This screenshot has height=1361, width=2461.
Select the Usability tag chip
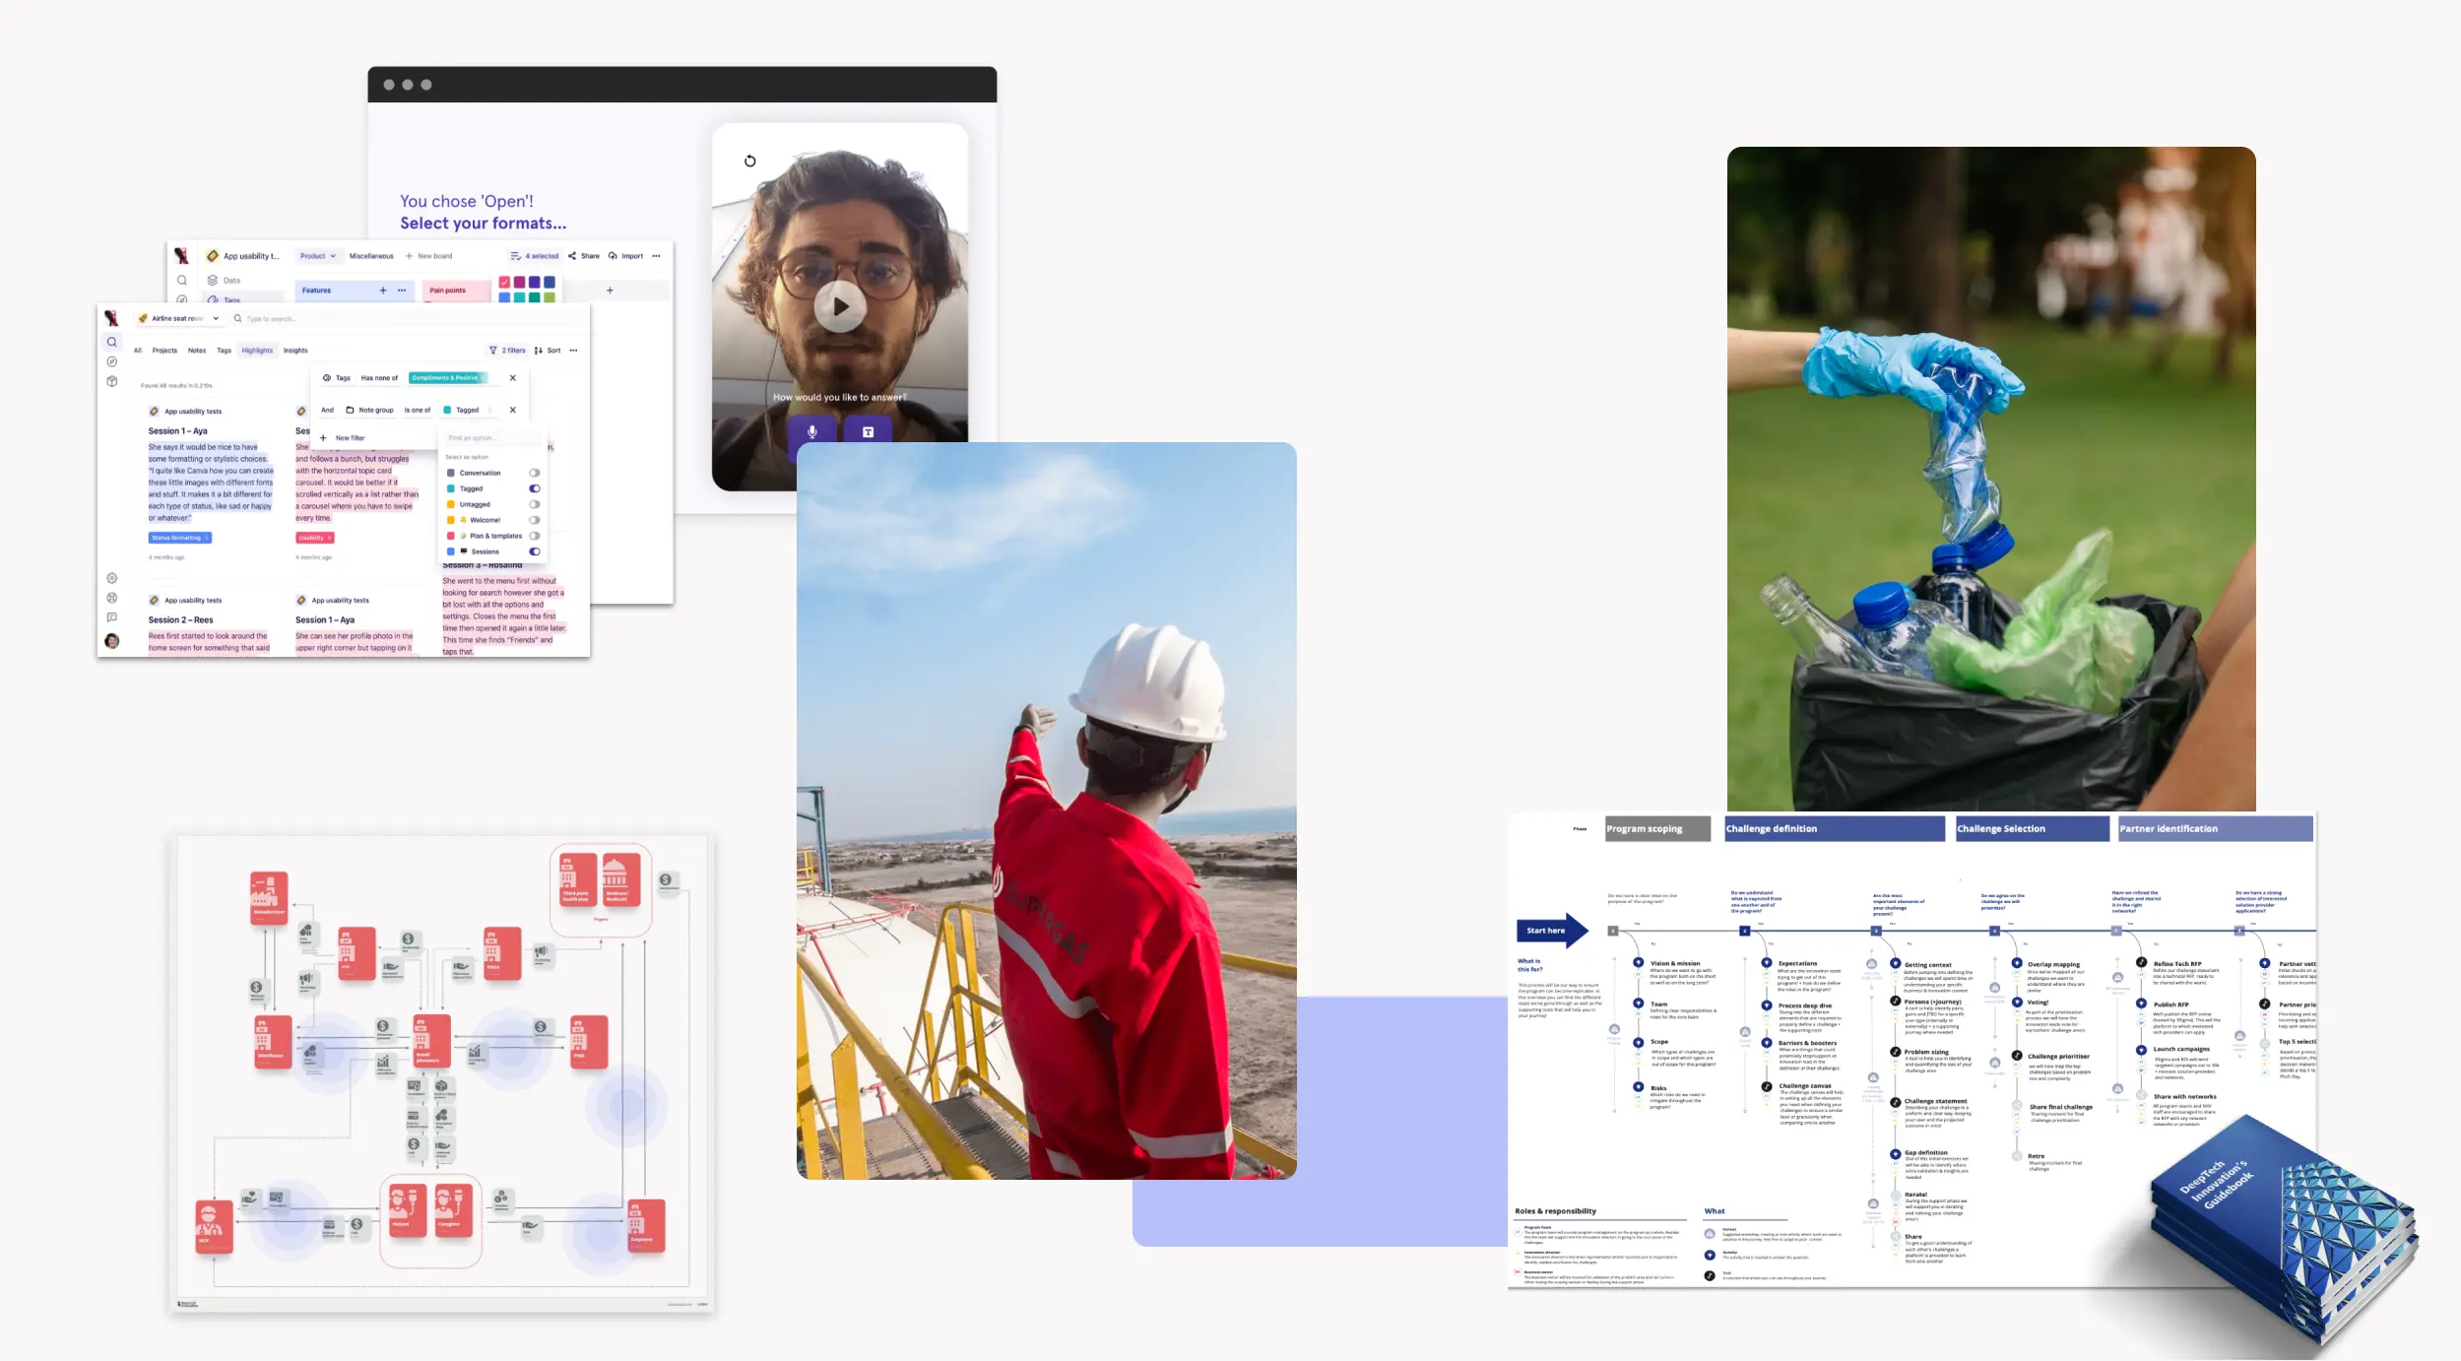[x=315, y=538]
